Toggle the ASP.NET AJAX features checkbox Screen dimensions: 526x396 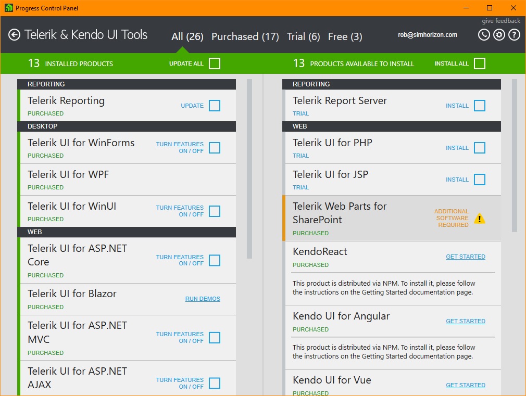[215, 384]
